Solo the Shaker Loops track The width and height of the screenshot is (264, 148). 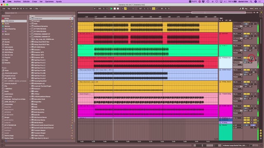click(x=252, y=58)
